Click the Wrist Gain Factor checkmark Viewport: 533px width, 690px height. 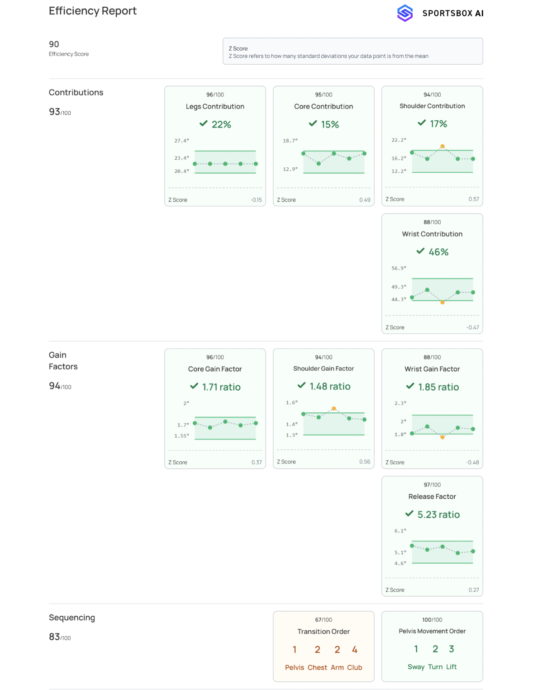point(410,386)
